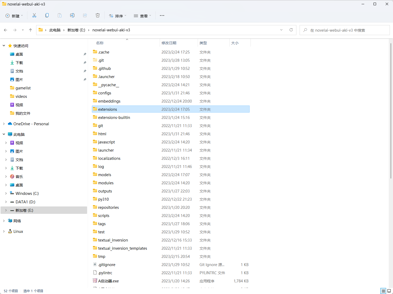
Task: Expand the 新加卷 (E:) tree node
Action: (6, 210)
